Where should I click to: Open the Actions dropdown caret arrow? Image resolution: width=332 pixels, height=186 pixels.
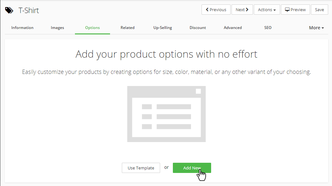pos(275,10)
